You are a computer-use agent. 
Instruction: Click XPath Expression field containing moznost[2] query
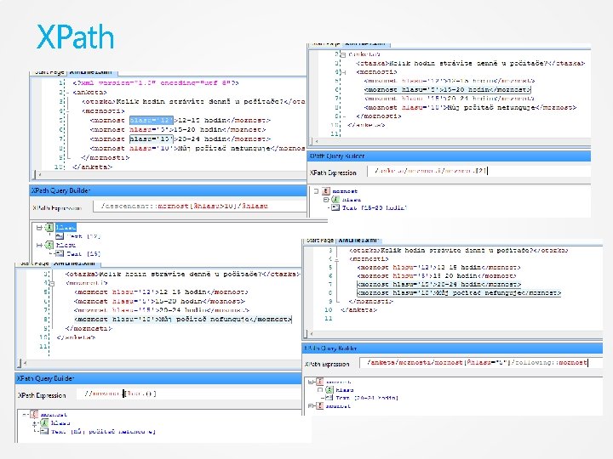[x=478, y=171]
